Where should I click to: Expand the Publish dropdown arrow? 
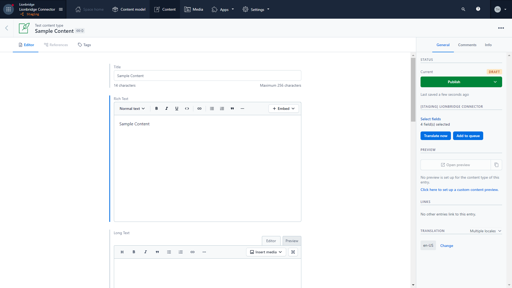tap(496, 82)
